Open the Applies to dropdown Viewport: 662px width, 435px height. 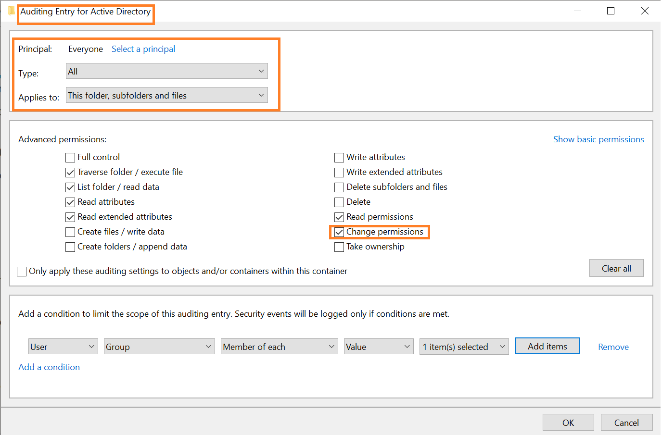[x=166, y=95]
